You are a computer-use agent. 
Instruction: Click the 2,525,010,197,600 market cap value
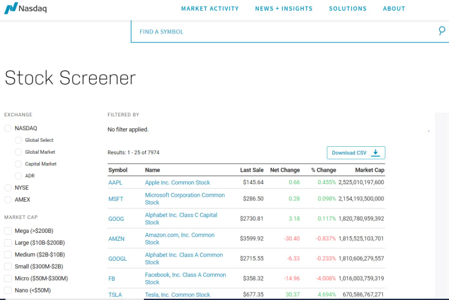point(361,182)
